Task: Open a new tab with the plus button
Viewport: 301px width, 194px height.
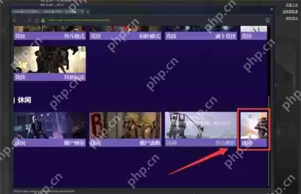Action: [x=88, y=12]
